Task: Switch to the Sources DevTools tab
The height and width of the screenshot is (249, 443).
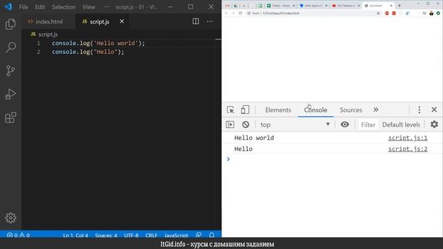Action: [351, 110]
